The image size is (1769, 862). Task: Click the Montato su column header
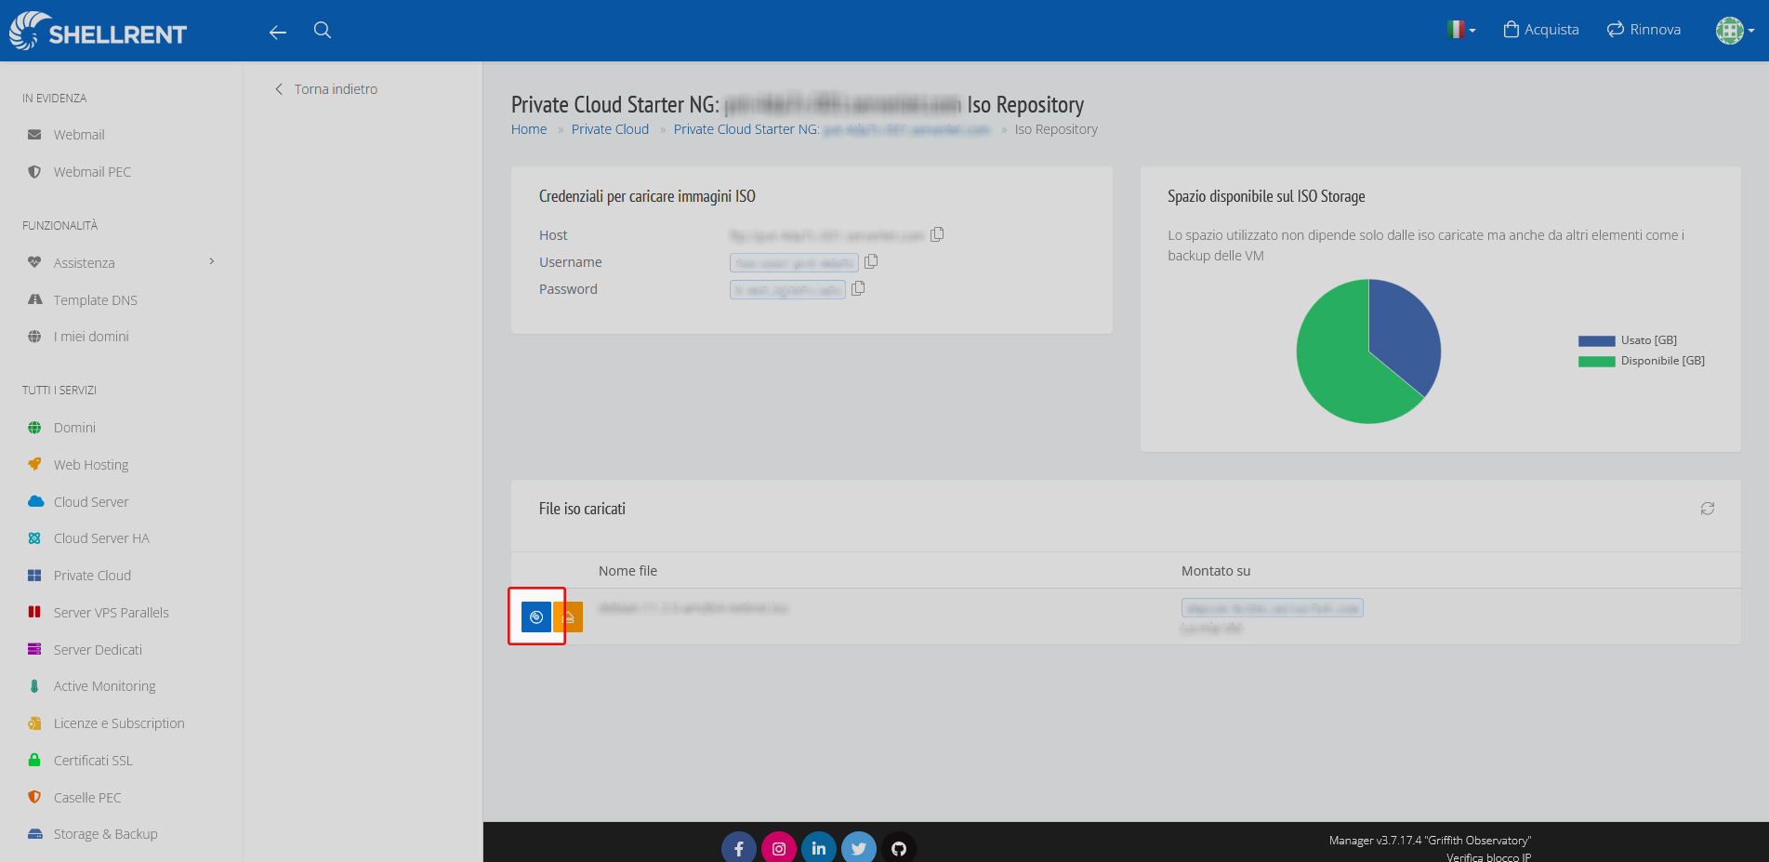(x=1216, y=571)
